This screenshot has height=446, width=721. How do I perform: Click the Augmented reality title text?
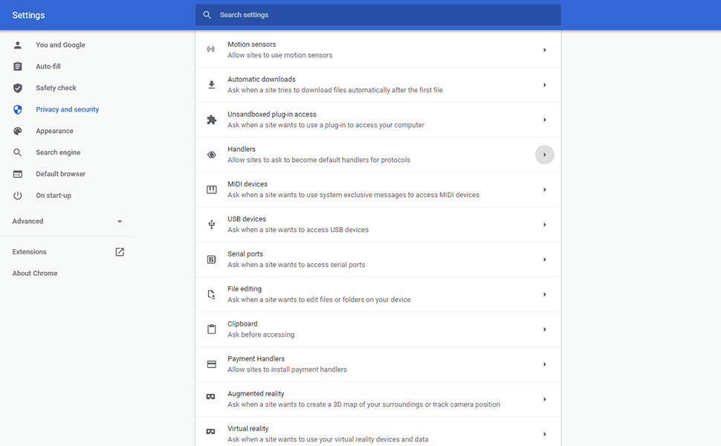(x=256, y=394)
